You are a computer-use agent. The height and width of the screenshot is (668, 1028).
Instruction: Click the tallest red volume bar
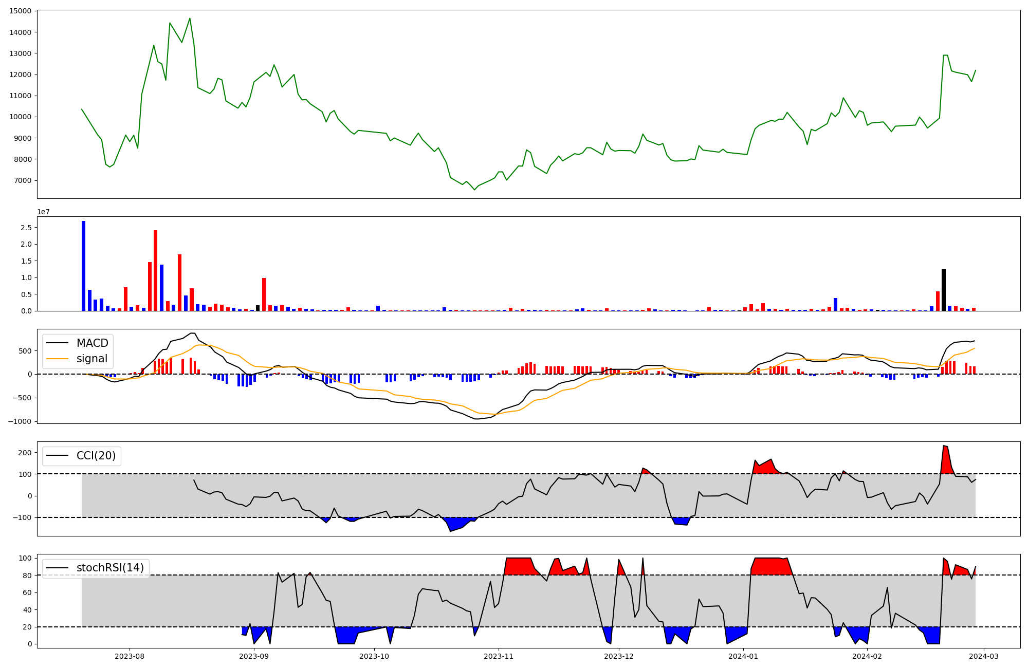[x=155, y=270]
